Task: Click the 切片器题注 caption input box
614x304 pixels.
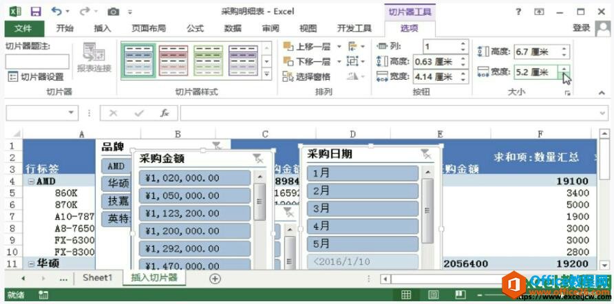Action: [x=37, y=62]
